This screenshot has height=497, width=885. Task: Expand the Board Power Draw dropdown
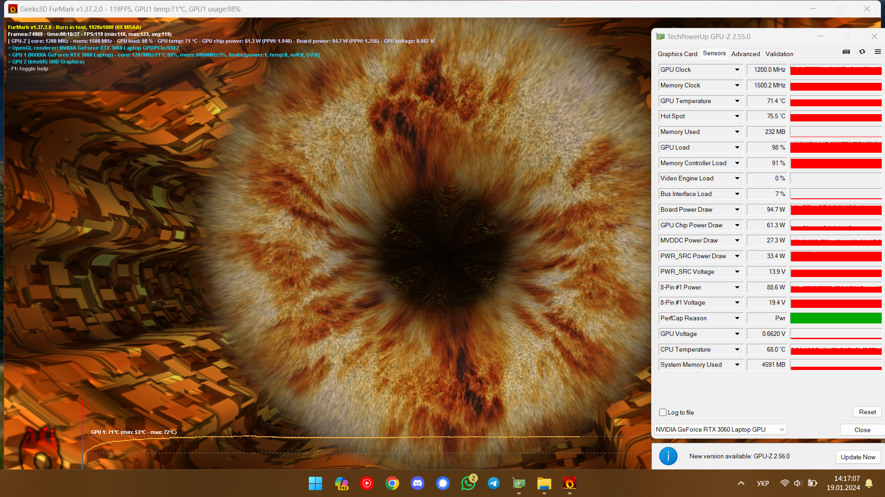[737, 210]
